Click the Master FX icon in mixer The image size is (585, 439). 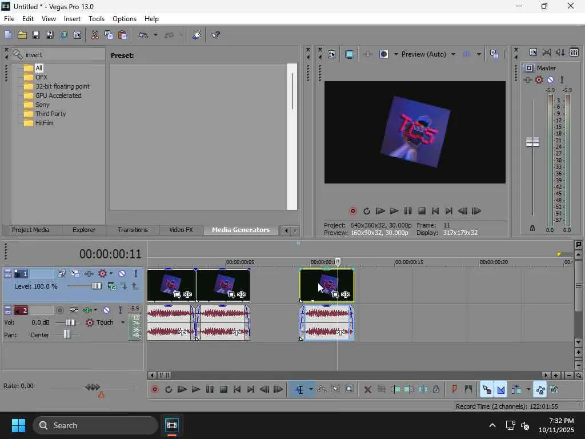pos(527,79)
